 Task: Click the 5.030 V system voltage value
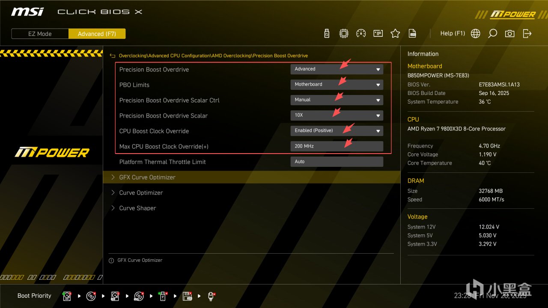[488, 235]
